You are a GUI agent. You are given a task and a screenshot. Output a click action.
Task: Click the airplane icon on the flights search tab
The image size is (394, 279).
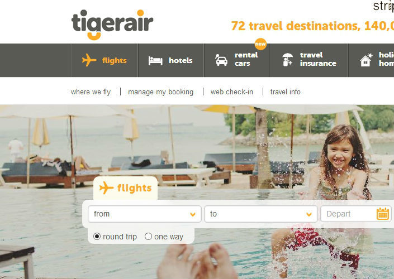106,188
